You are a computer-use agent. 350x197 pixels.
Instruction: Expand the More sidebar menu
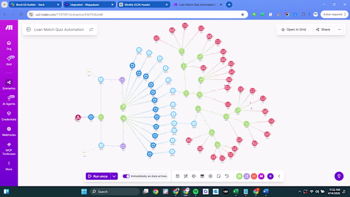[x=8, y=165]
